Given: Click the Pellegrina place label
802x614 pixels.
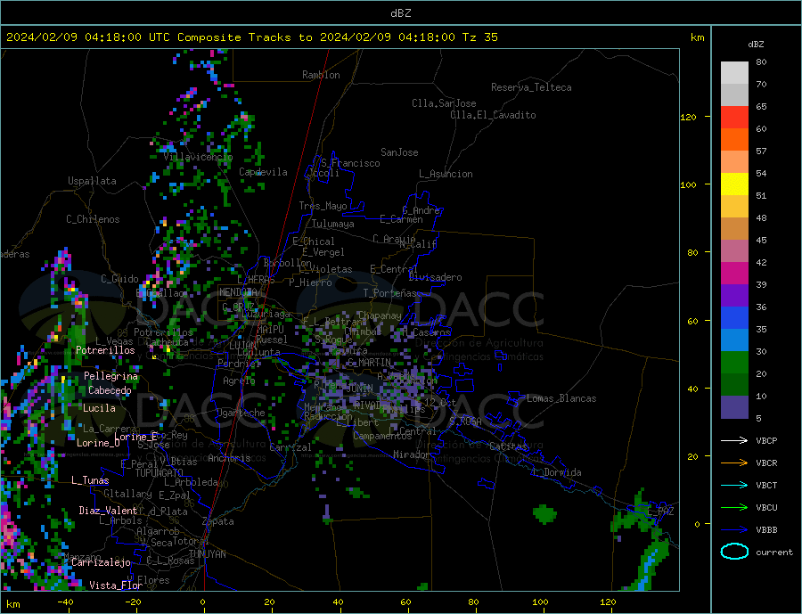Looking at the screenshot, I should [111, 376].
